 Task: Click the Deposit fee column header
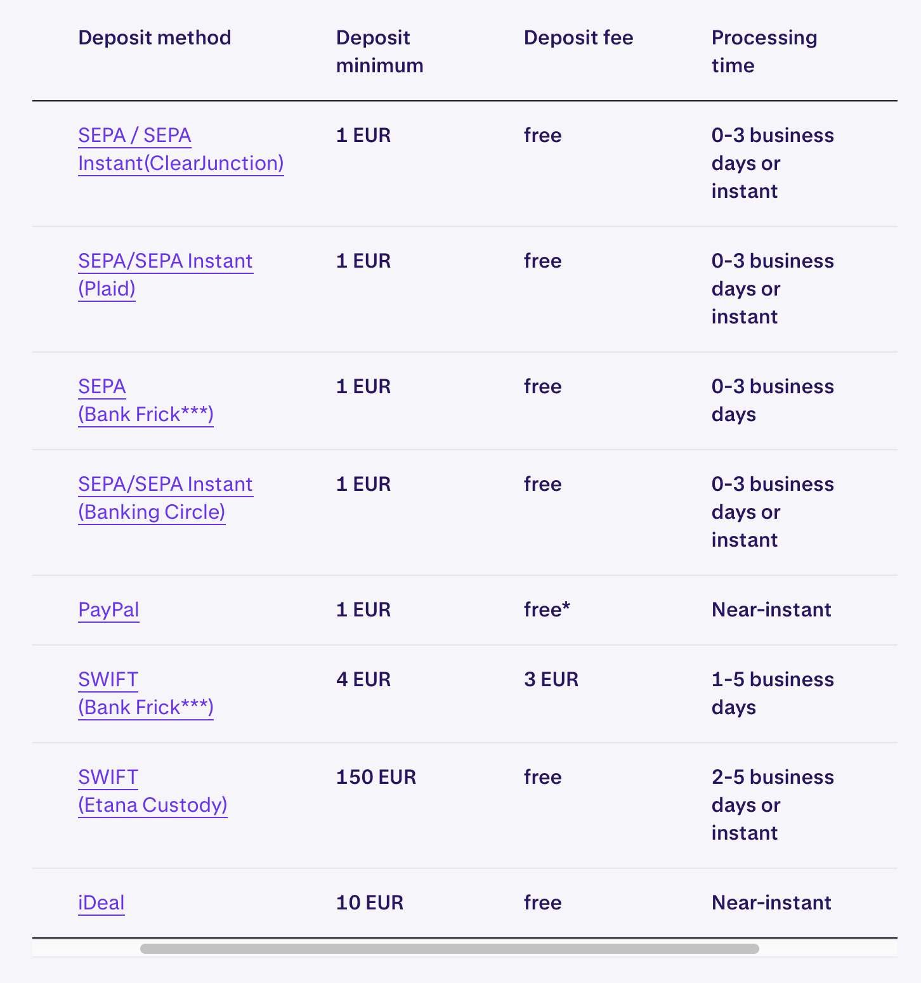[x=578, y=38]
